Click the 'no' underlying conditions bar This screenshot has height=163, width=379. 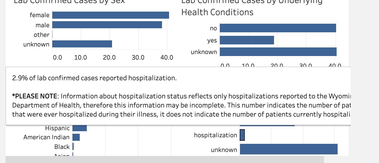click(x=278, y=28)
